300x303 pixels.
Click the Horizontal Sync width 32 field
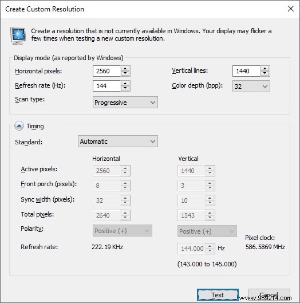[x=107, y=200]
